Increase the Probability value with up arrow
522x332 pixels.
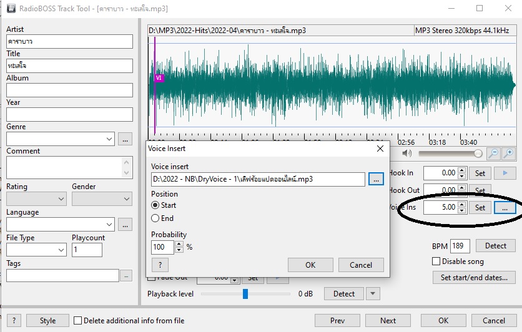pyautogui.click(x=179, y=244)
